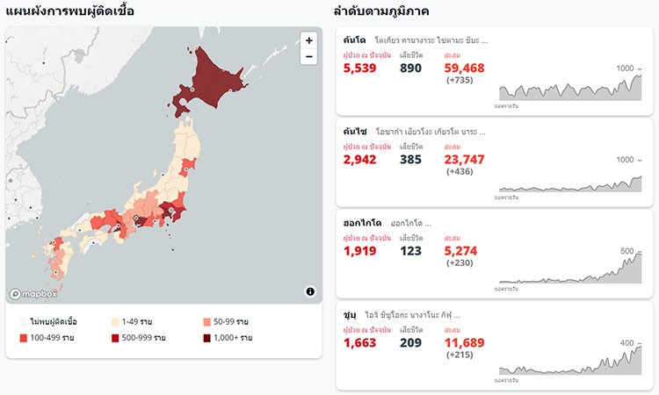659x395 pixels.
Task: Open the คันไซ region card title
Action: (x=355, y=132)
